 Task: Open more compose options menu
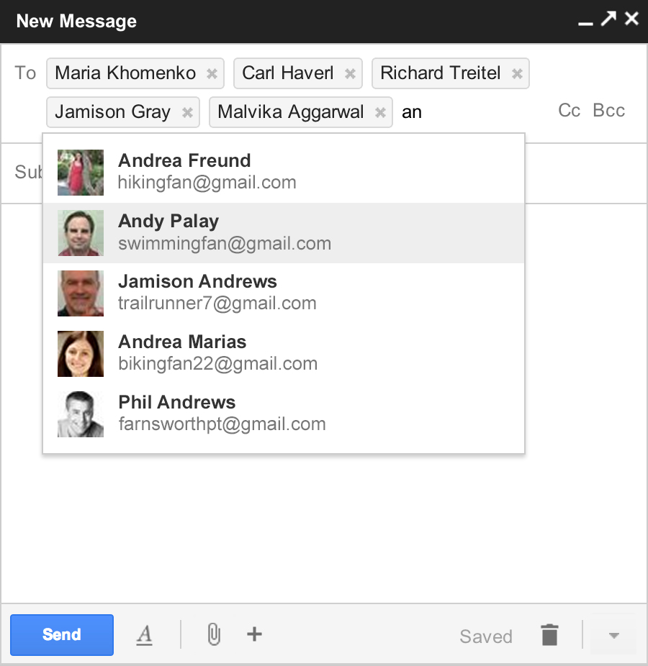coord(613,634)
